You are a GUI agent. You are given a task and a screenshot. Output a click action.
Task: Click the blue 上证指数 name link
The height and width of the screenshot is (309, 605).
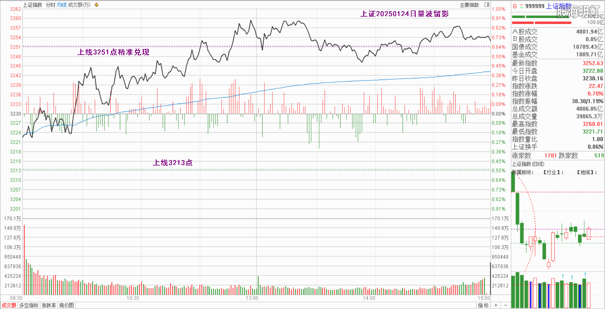point(559,6)
